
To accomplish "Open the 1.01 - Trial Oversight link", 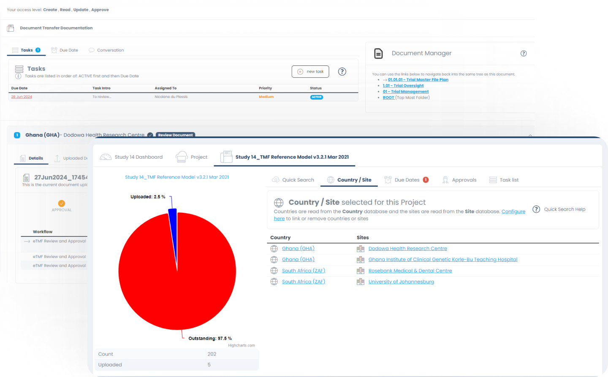I will [x=403, y=86].
